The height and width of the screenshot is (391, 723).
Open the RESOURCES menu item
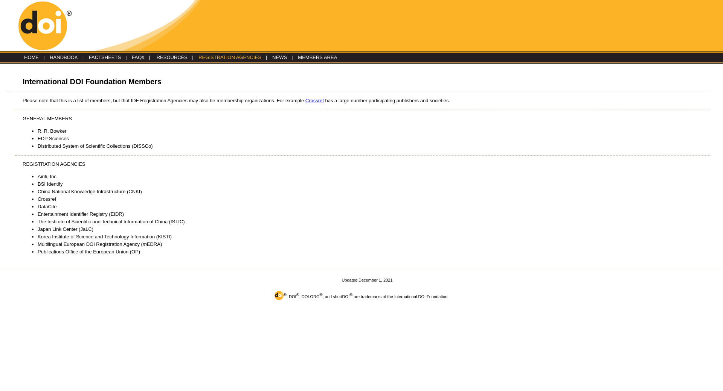point(172,58)
